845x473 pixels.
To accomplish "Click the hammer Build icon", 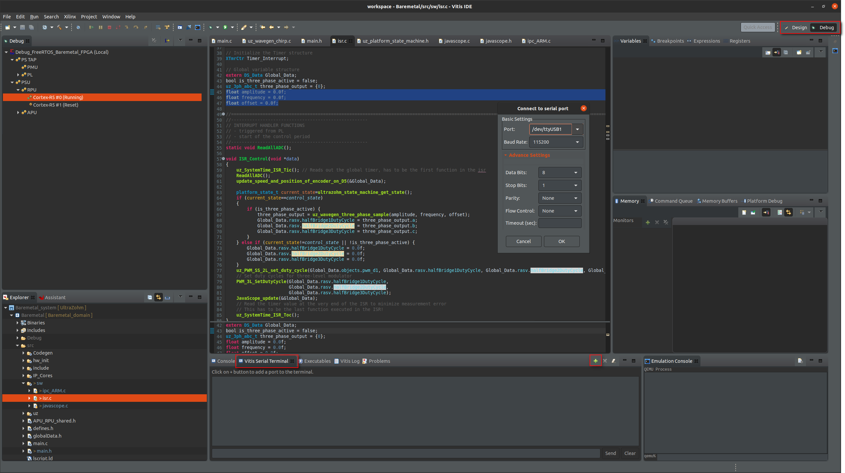I will tap(59, 27).
